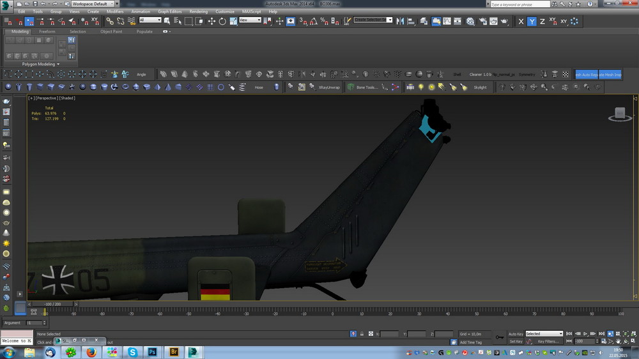Open the selection filter 'All' dropdown
The image size is (639, 359).
pyautogui.click(x=150, y=20)
